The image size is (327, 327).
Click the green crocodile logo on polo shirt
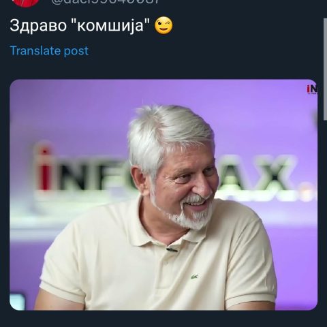(x=194, y=277)
